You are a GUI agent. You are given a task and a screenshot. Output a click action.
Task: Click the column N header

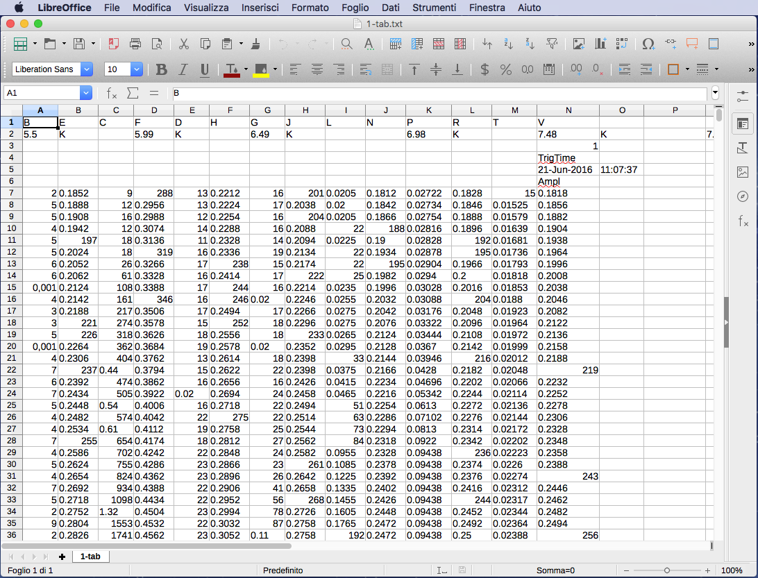point(568,110)
